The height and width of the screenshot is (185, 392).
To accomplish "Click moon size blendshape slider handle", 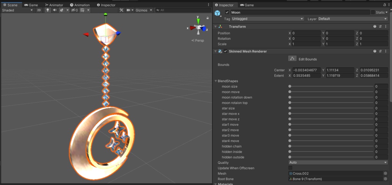I will point(290,86).
